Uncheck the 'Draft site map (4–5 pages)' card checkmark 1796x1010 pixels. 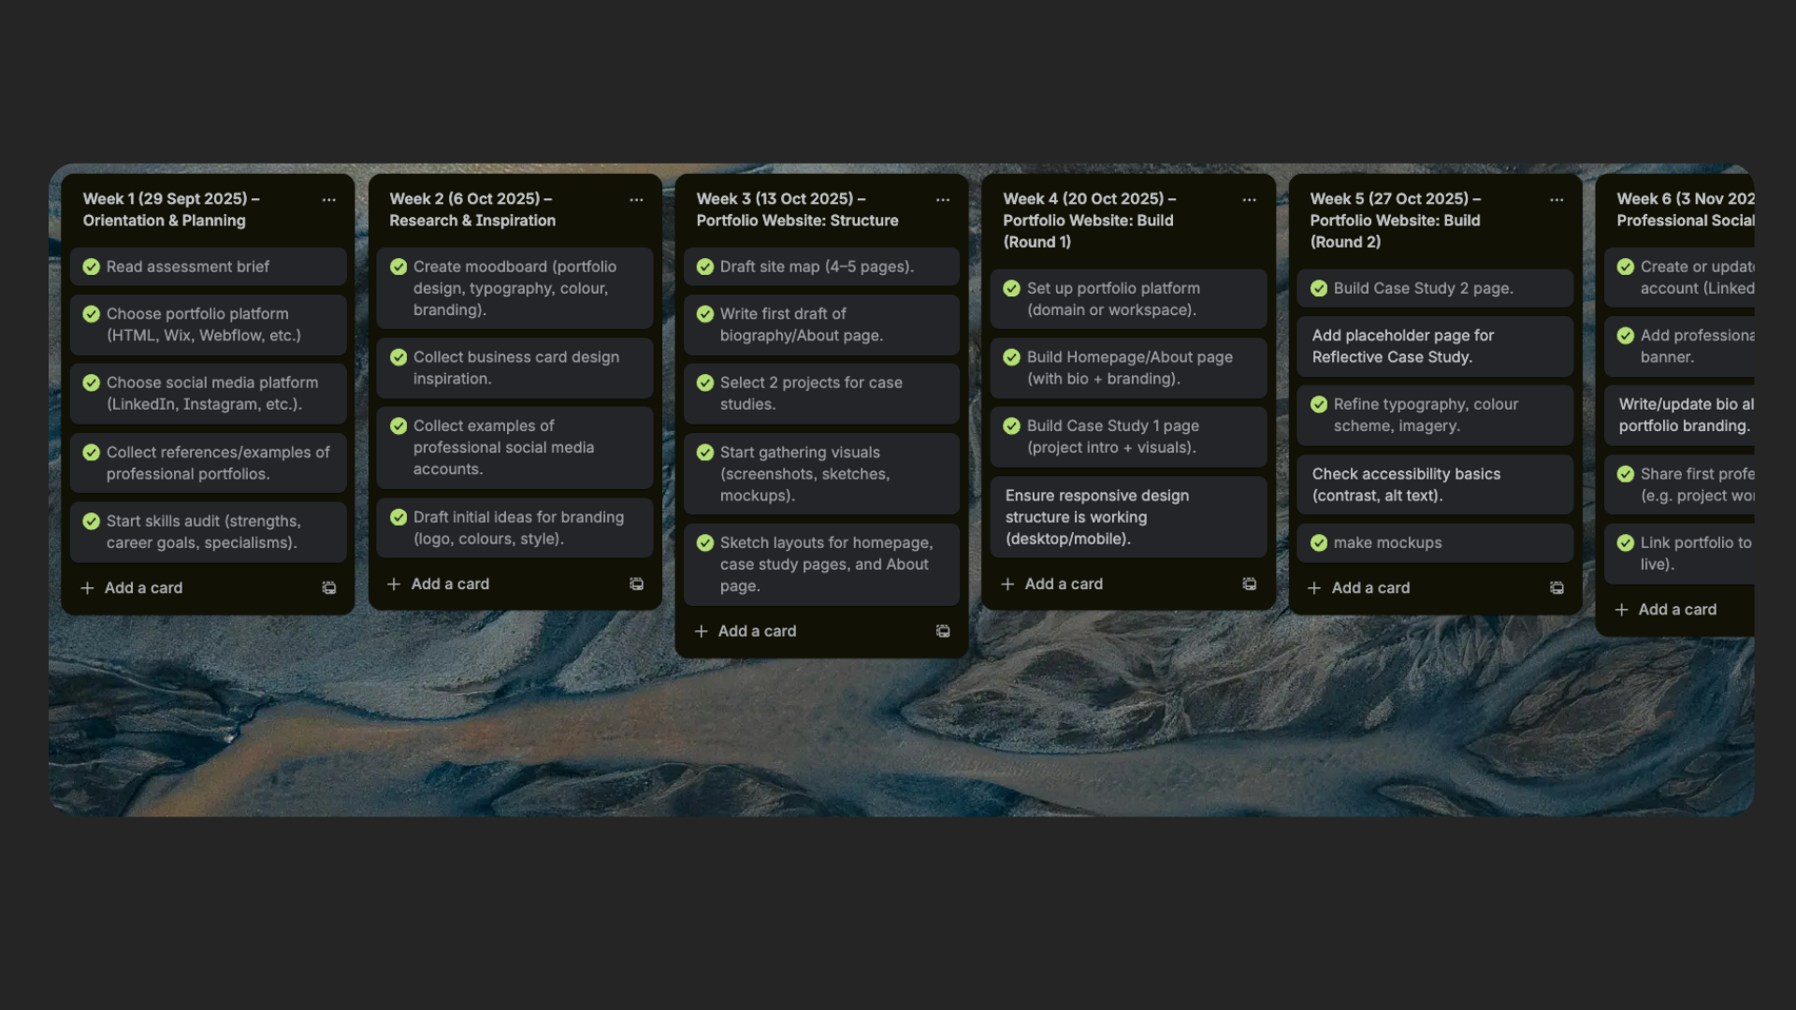point(705,267)
